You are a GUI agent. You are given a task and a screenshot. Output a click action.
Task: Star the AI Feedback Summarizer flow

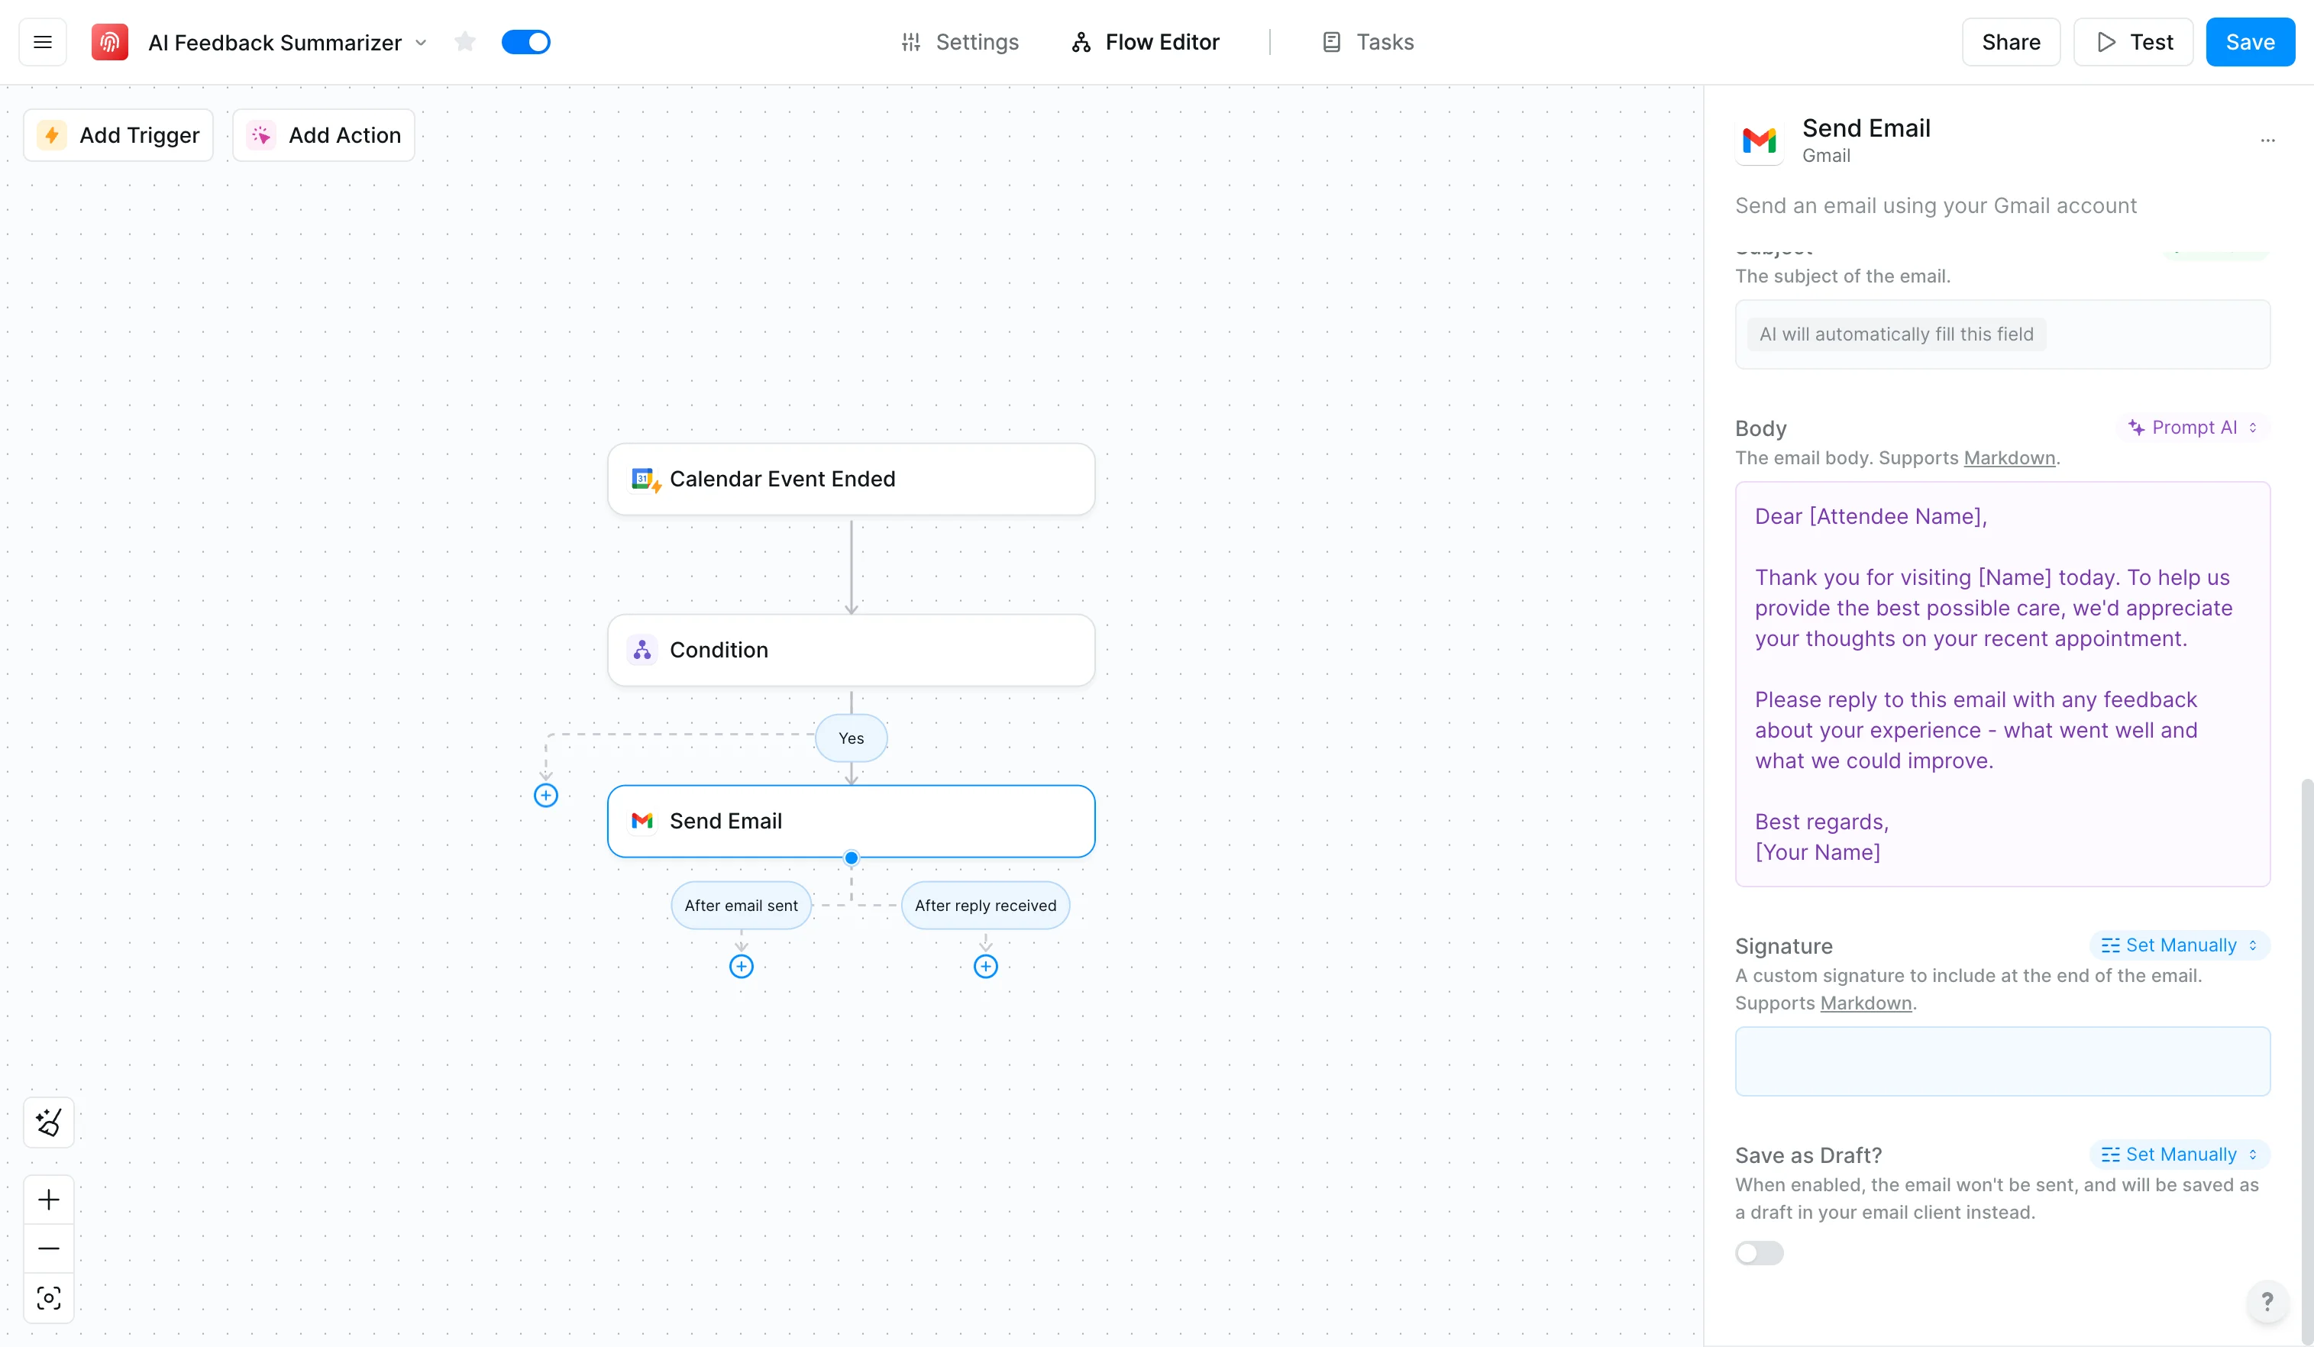[x=464, y=42]
